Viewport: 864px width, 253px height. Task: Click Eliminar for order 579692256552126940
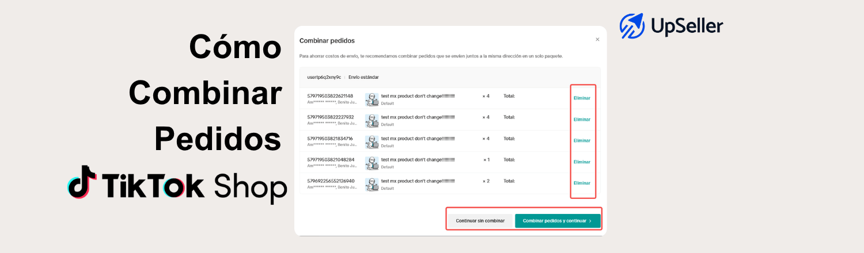point(582,183)
